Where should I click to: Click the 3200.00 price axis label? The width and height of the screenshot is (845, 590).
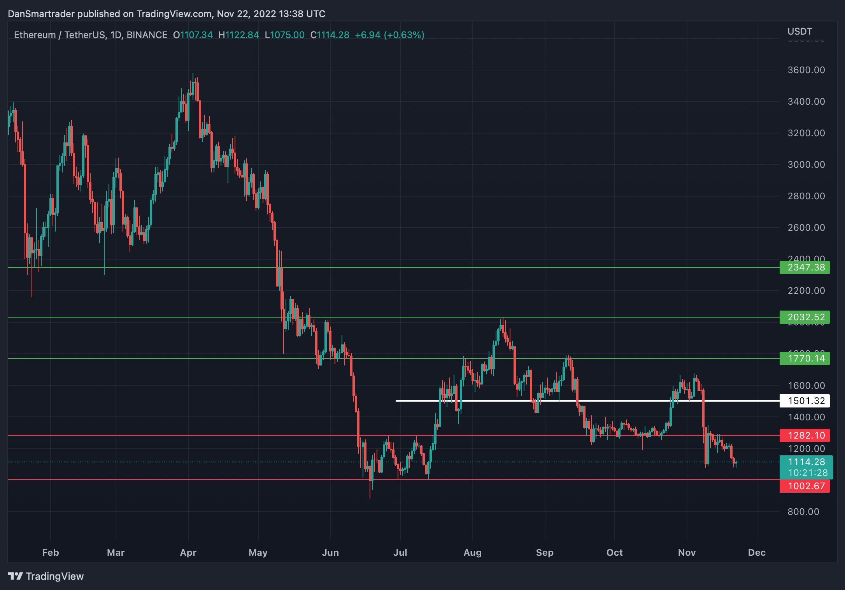point(806,133)
